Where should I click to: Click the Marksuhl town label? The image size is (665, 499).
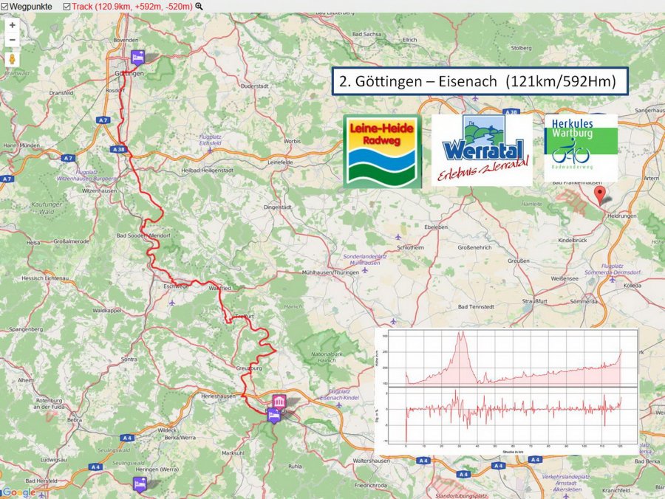233,452
